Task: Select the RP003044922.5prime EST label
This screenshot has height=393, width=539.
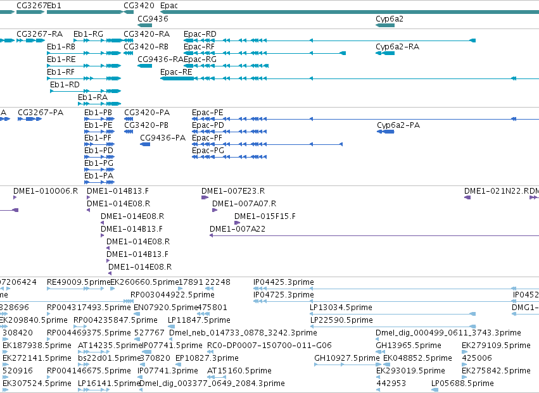Action: [x=172, y=295]
